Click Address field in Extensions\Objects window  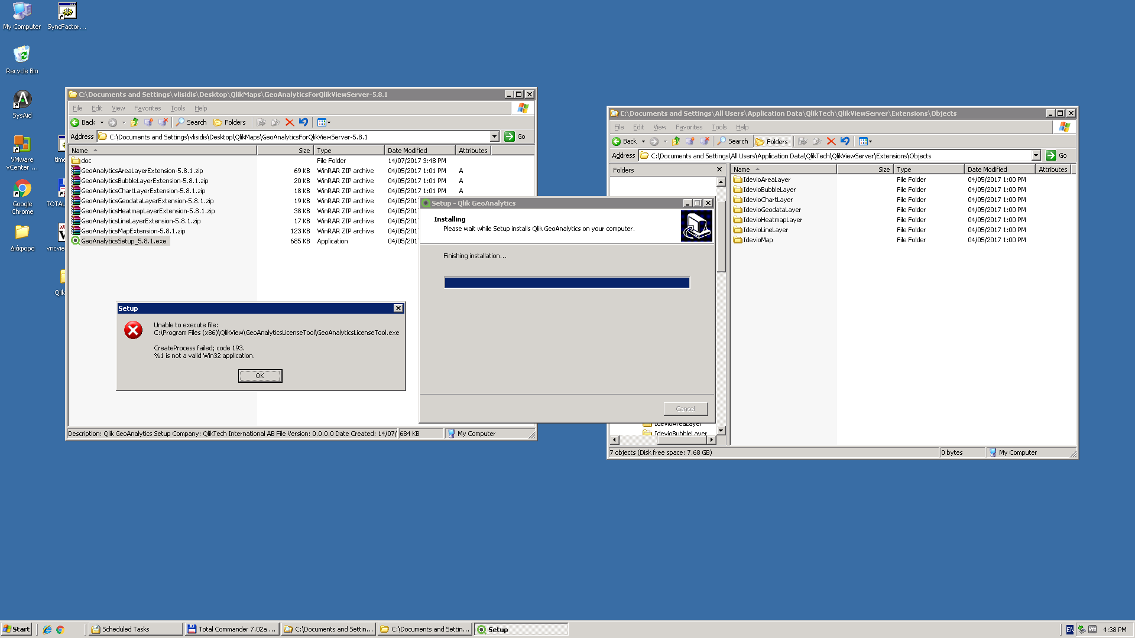839,156
